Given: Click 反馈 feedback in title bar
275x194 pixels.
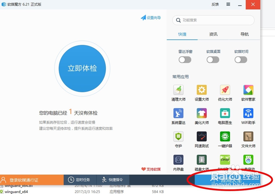Looking at the screenshot, I should 215,4.
